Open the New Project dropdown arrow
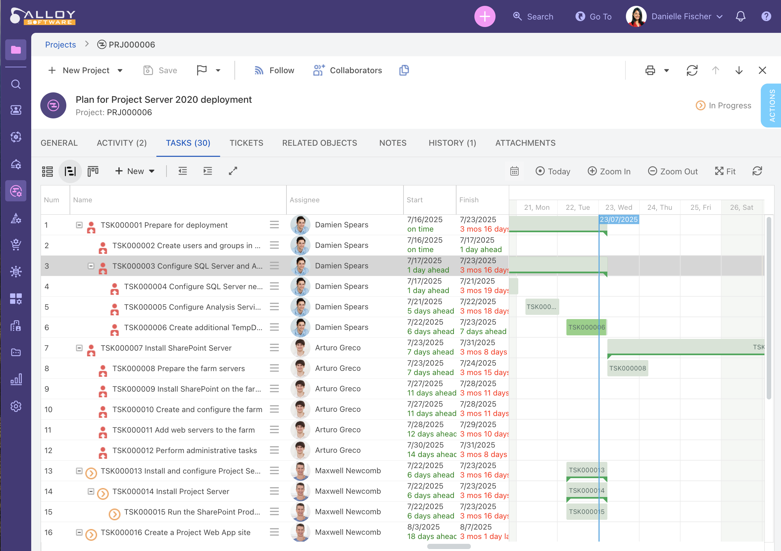 coord(120,71)
